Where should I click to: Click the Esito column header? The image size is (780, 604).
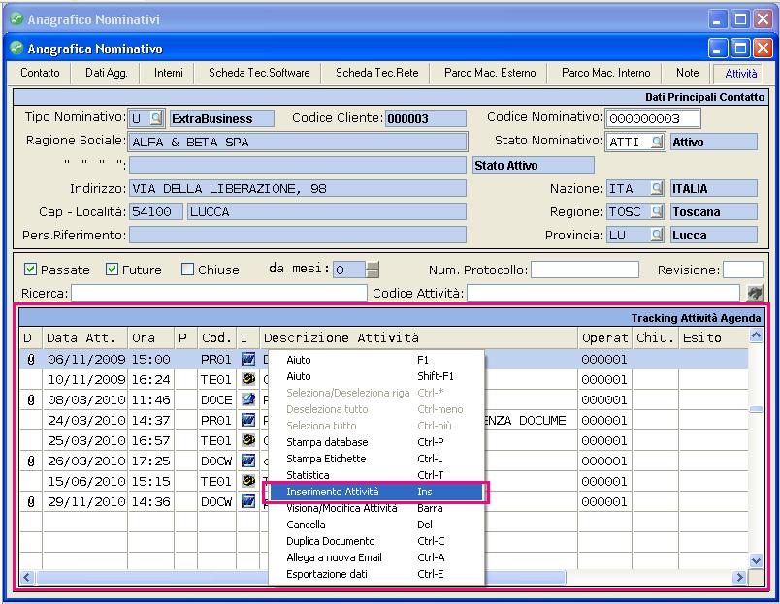(x=713, y=338)
